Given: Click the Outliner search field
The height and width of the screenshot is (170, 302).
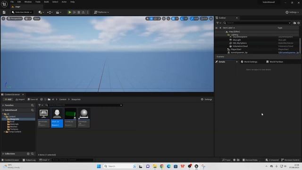Looking at the screenshot, I should coord(257,23).
